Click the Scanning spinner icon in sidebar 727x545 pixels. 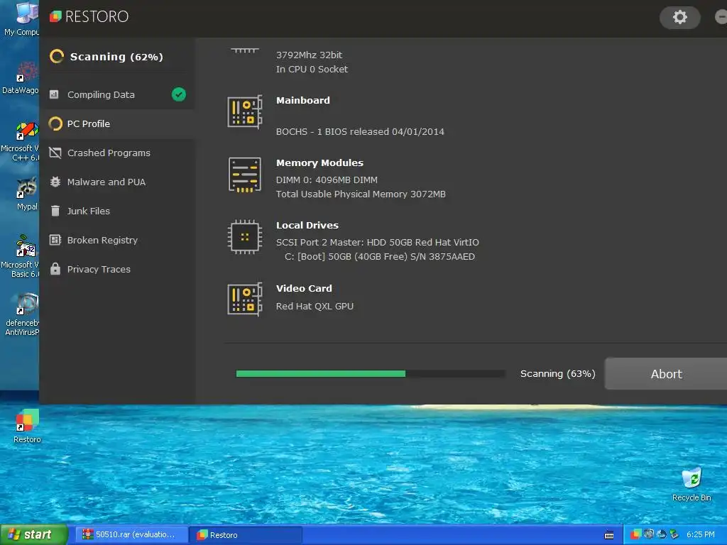point(57,57)
